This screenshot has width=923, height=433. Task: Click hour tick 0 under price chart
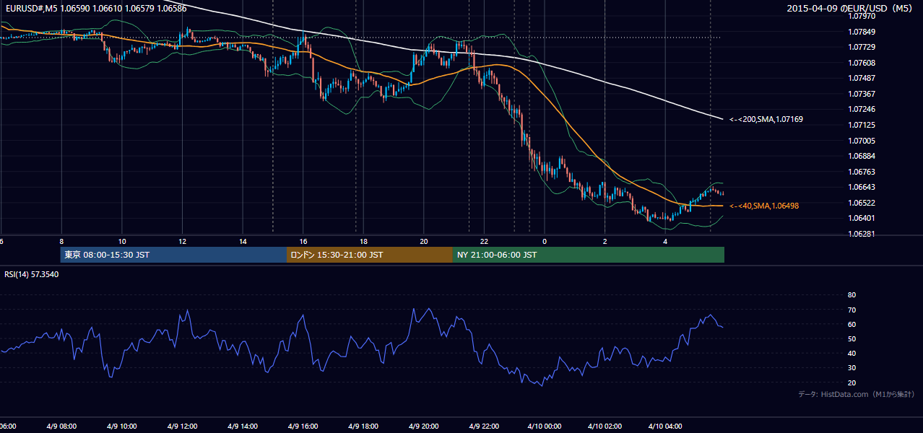coord(545,241)
